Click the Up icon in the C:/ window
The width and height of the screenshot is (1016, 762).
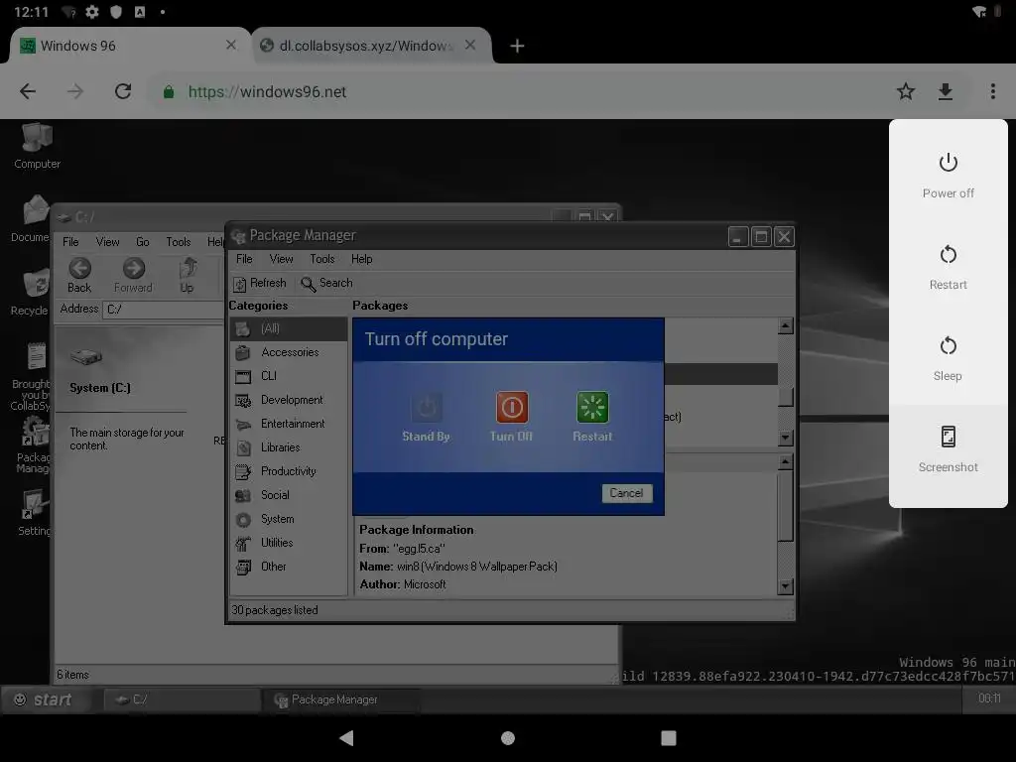188,268
